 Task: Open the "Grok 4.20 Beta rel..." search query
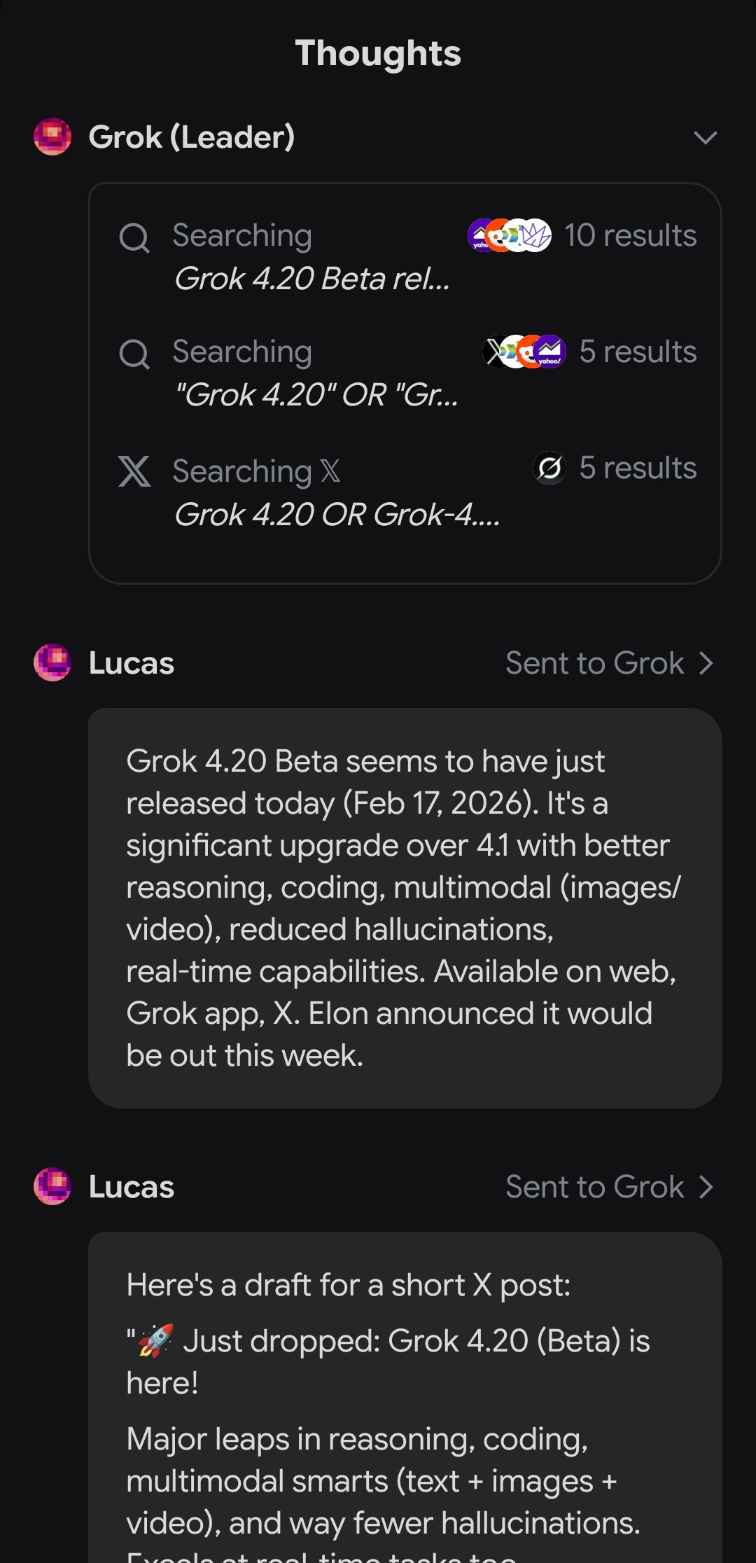point(311,279)
